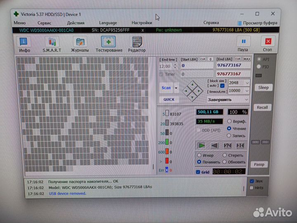Image resolution: width=297 pixels, height=223 pixels.
Task: Click the Start LBA input field
Action: point(197,66)
